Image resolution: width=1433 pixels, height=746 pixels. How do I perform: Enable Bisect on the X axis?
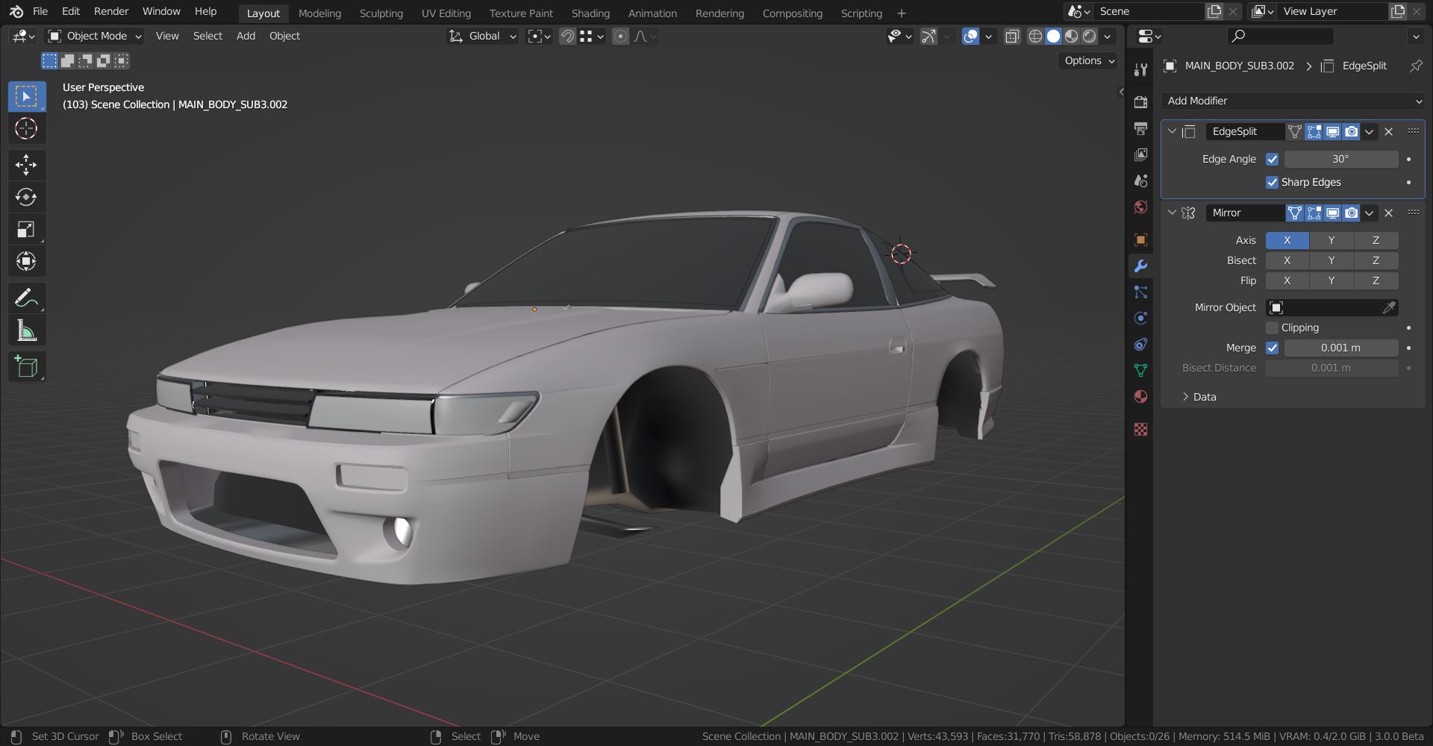coord(1287,260)
